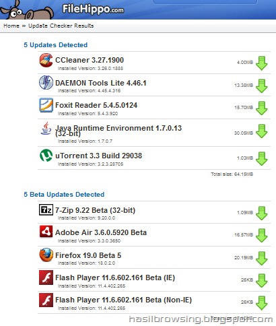Download Flash Player Beta (IE) arrow
Viewport: 276px width, 326px height.
[x=262, y=280]
